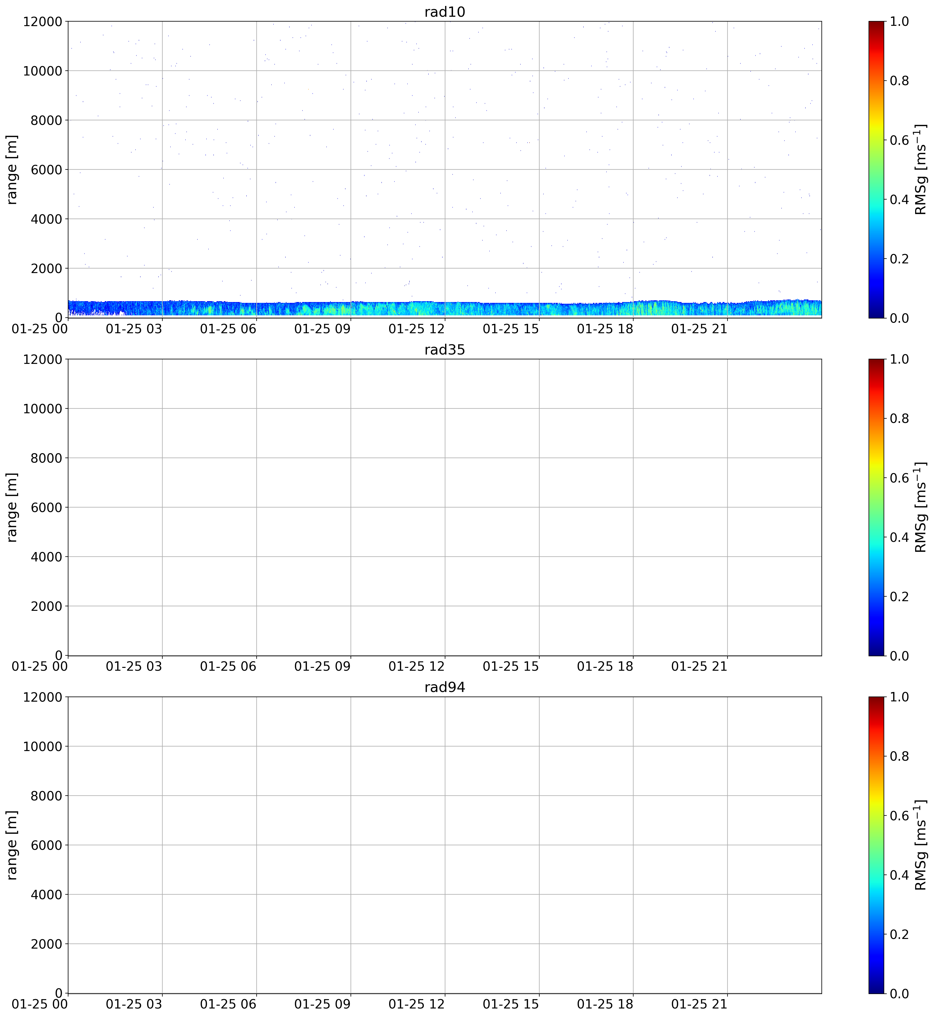The height and width of the screenshot is (1017, 935).
Task: Click '01-25 12' under the rad94 plot
Action: click(416, 1004)
